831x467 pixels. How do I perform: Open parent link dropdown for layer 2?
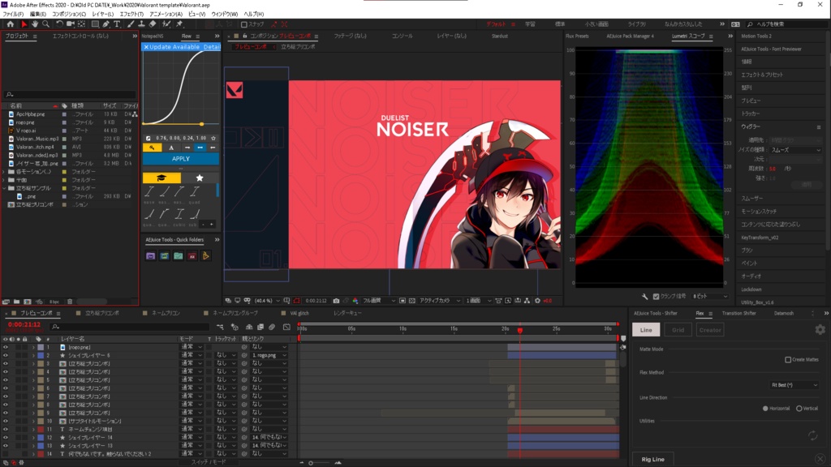tap(269, 355)
